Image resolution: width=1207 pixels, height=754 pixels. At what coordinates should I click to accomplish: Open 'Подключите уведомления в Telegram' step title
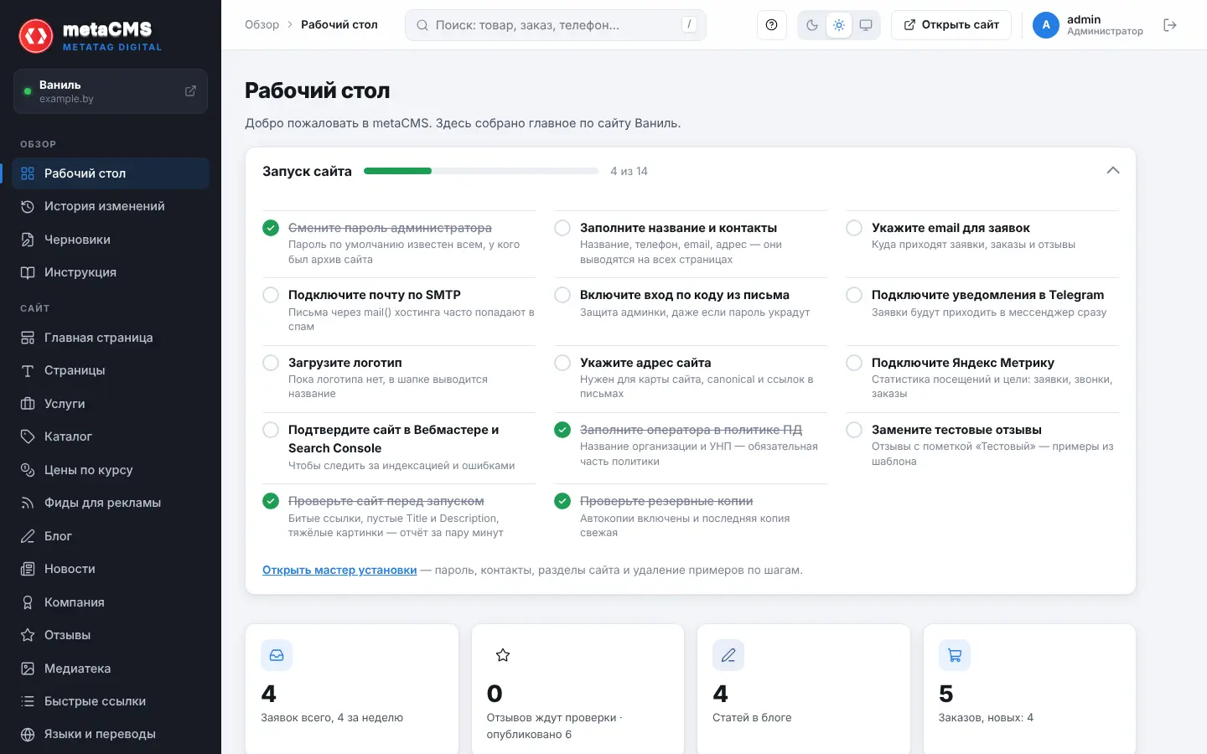pyautogui.click(x=987, y=295)
